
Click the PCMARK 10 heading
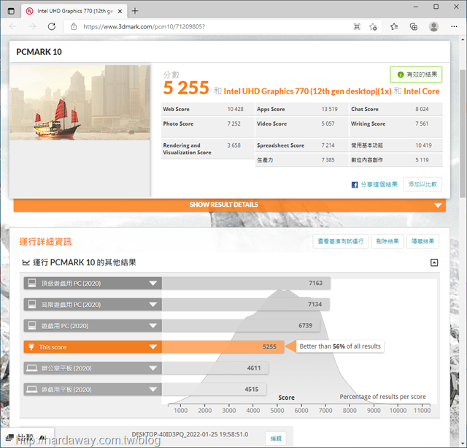(39, 52)
